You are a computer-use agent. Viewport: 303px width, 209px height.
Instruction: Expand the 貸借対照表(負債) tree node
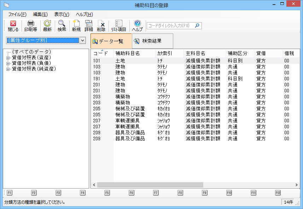click(x=8, y=63)
